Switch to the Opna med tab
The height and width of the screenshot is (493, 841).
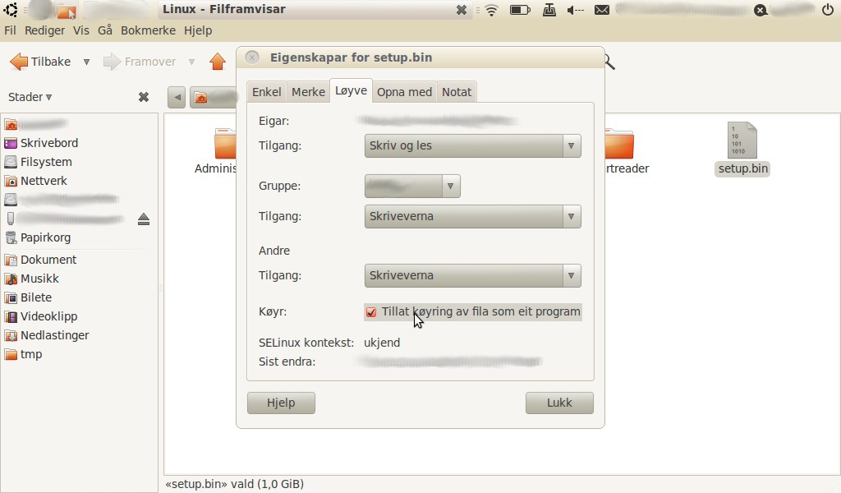[x=404, y=92]
